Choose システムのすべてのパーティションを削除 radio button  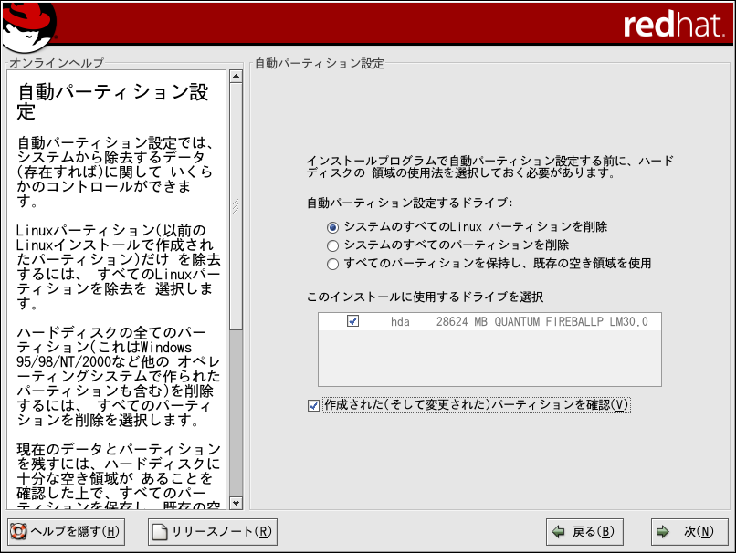332,245
